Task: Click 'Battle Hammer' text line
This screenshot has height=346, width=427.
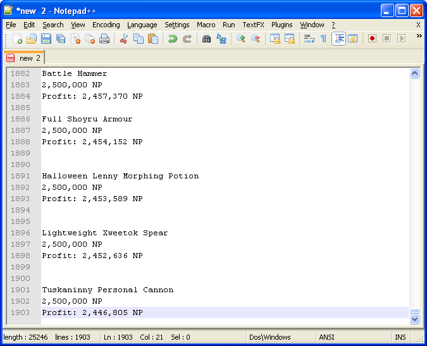Action: click(75, 73)
